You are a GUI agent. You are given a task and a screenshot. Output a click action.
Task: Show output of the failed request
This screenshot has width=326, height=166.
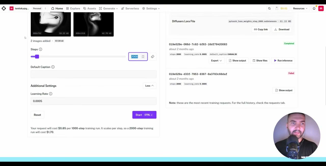click(x=284, y=90)
